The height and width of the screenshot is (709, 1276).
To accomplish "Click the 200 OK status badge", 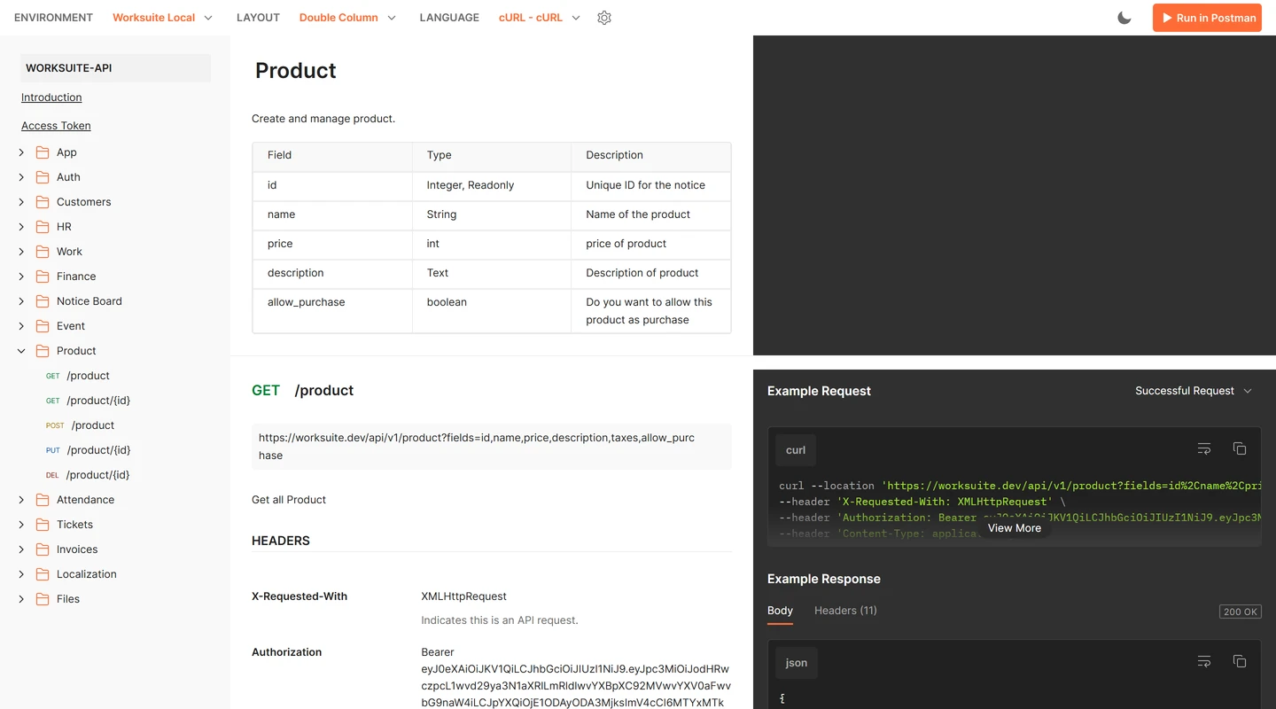I will (x=1241, y=612).
